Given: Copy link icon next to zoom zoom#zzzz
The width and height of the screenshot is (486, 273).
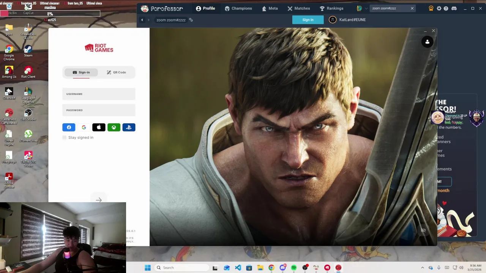Looking at the screenshot, I should click(x=191, y=20).
